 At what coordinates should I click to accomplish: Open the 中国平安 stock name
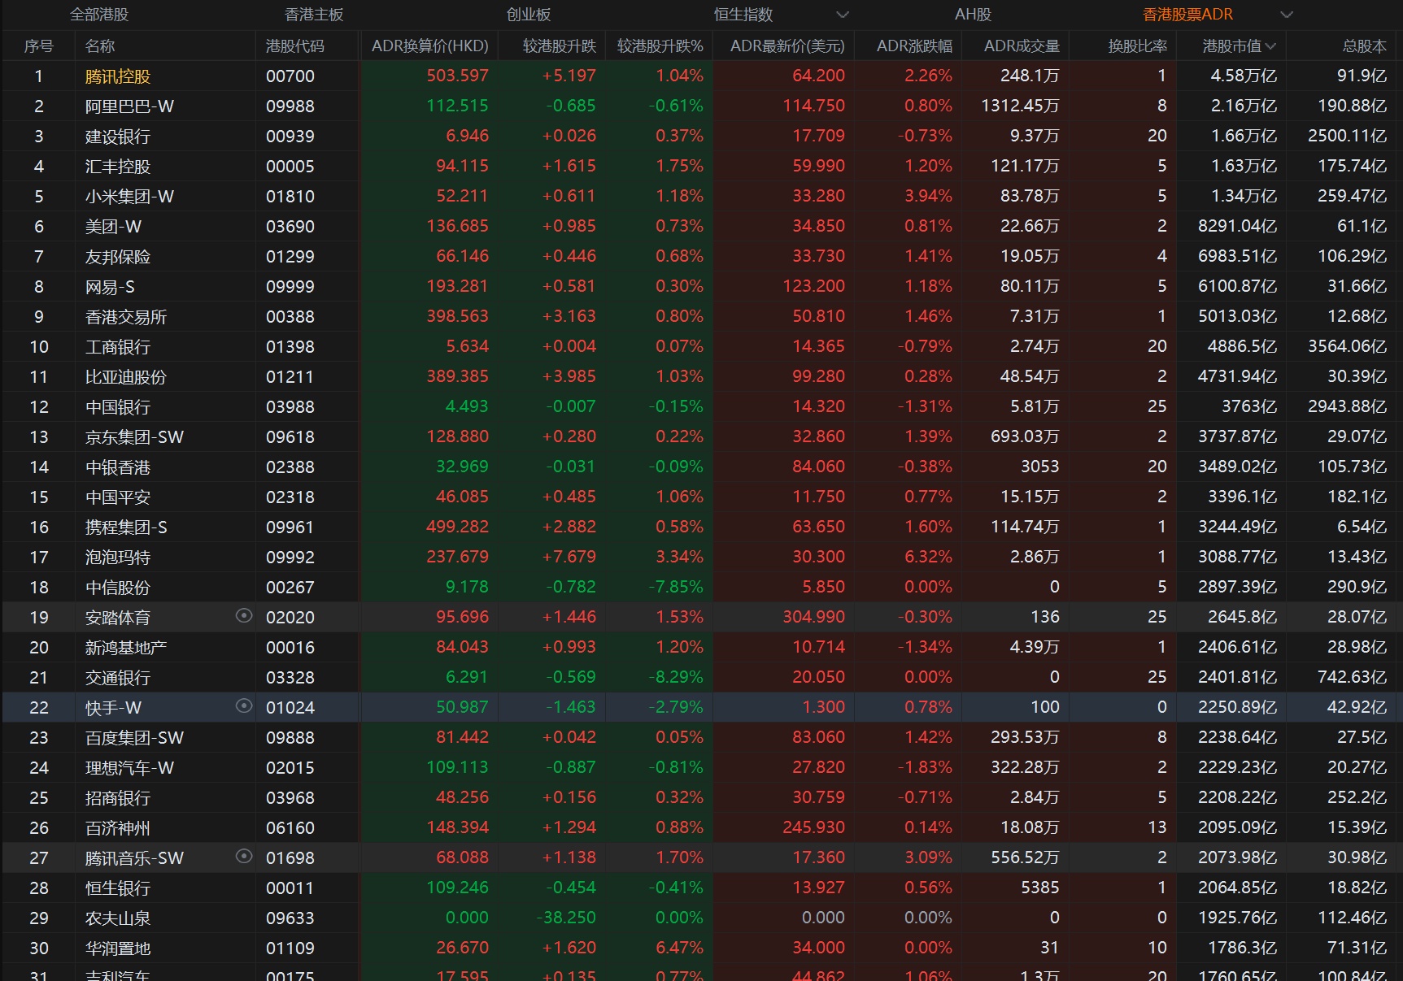118,497
